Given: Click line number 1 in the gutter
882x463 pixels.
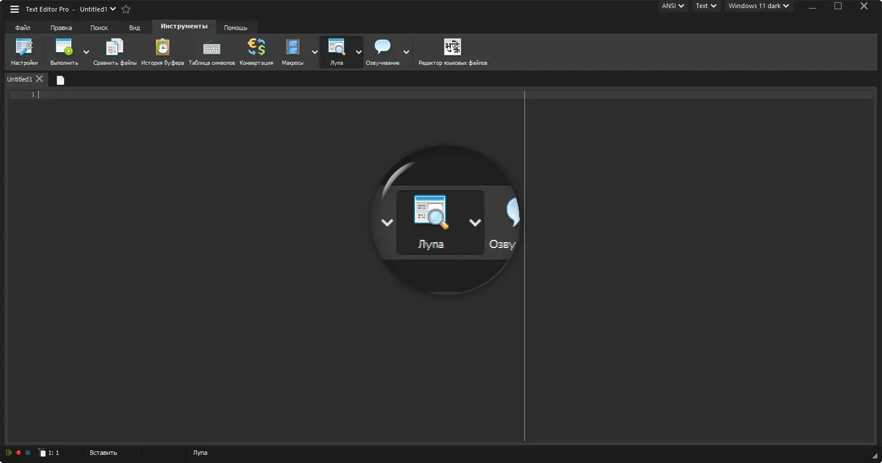Looking at the screenshot, I should (33, 94).
